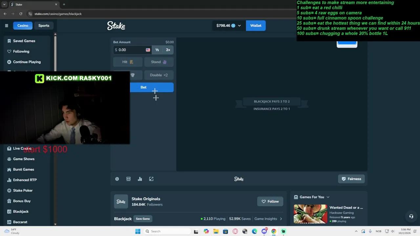Click the Blackjack sidebar icon

(9, 211)
